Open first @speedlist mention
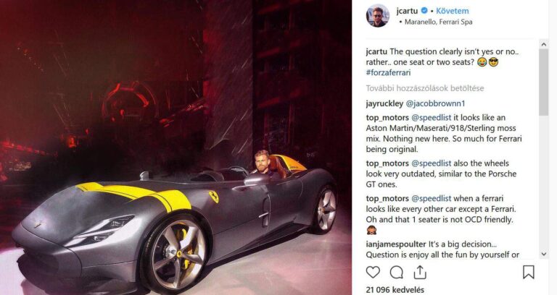Viewport: 557px width, 295px height. click(x=432, y=118)
